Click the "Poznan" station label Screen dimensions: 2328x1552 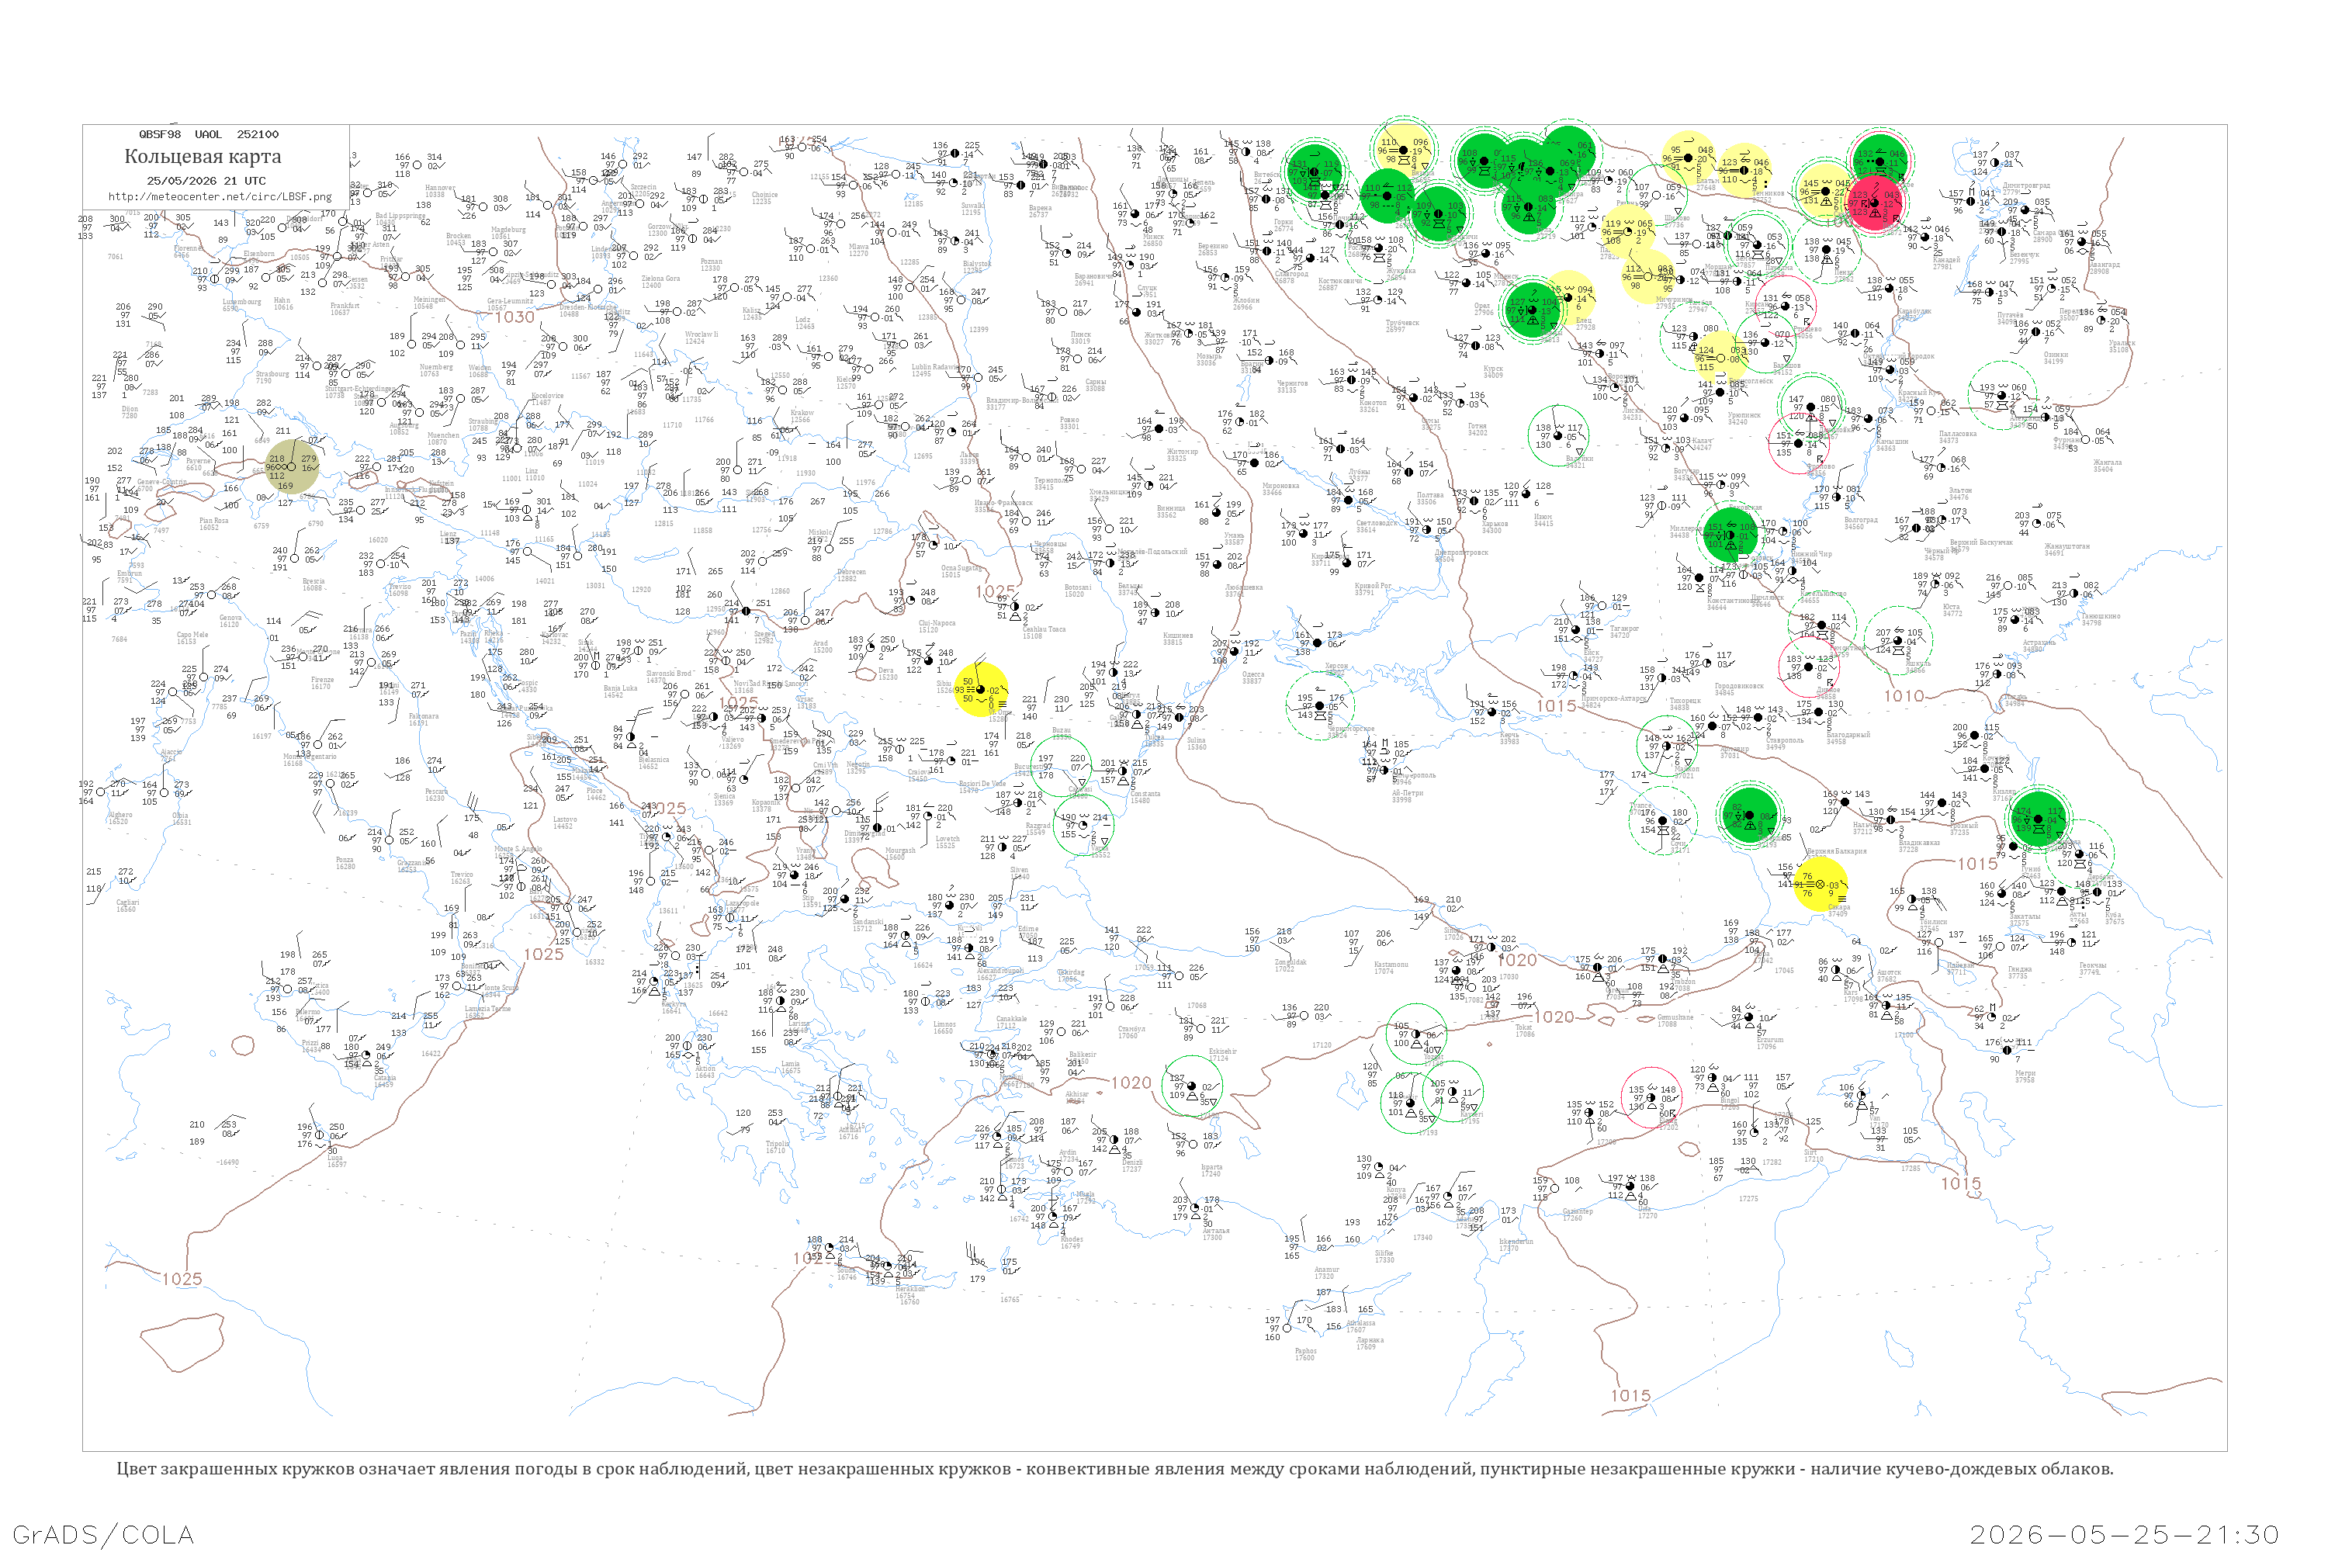click(711, 262)
